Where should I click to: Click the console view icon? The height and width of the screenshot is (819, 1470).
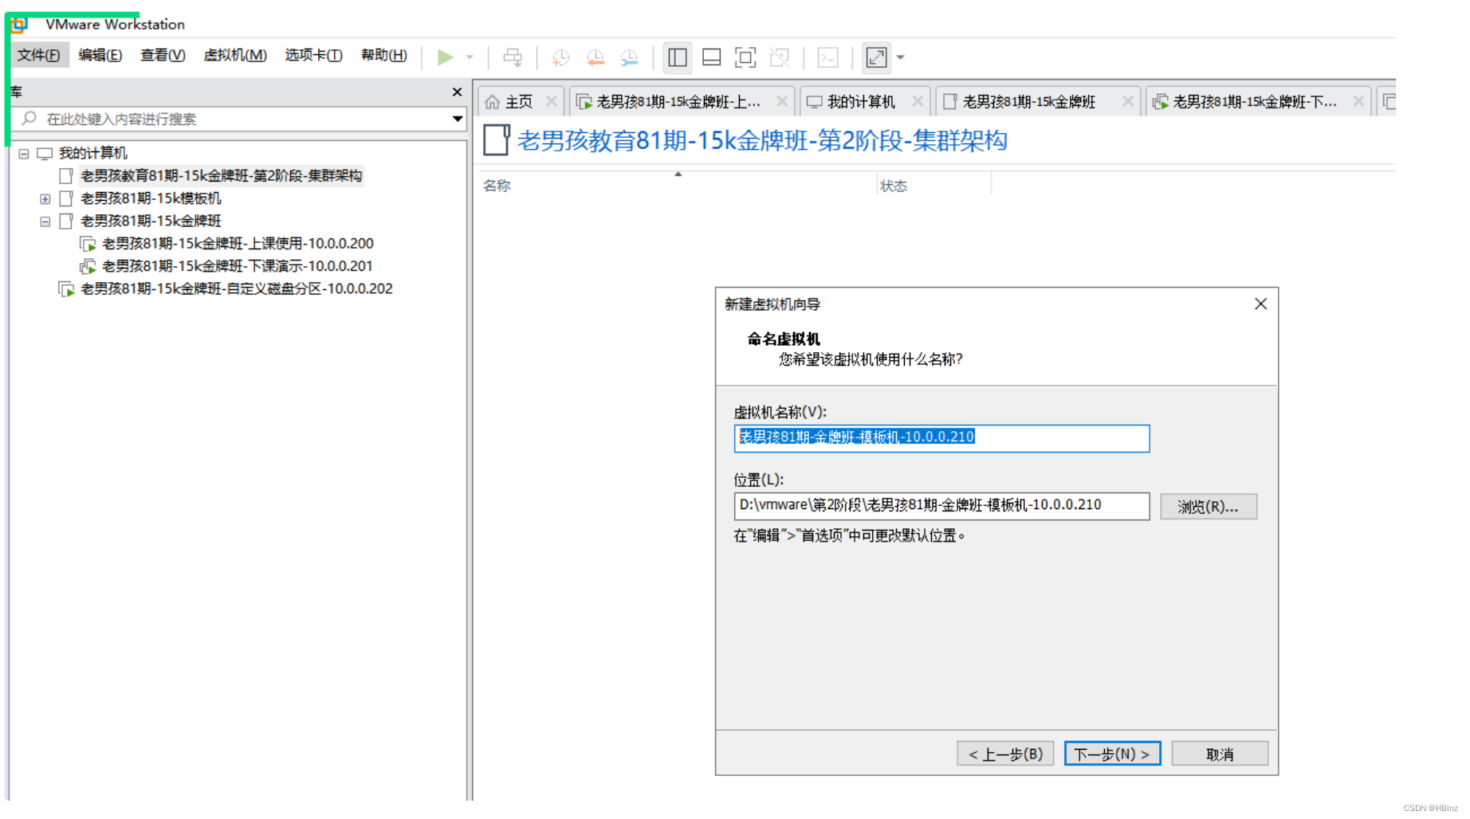(828, 57)
